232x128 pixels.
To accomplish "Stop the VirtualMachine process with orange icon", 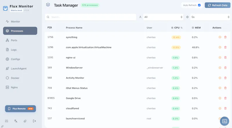I will (220, 47).
